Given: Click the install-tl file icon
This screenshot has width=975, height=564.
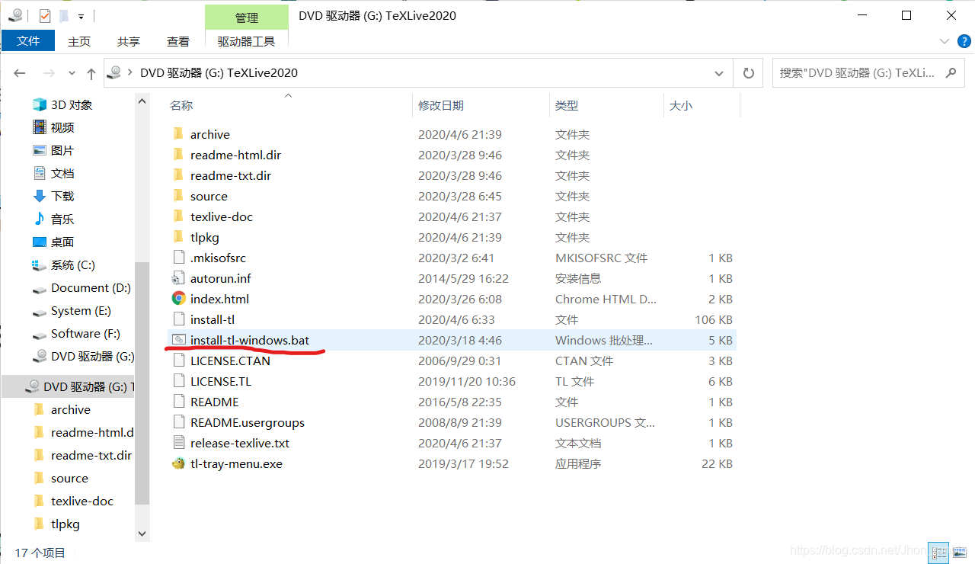Looking at the screenshot, I should click(x=178, y=319).
